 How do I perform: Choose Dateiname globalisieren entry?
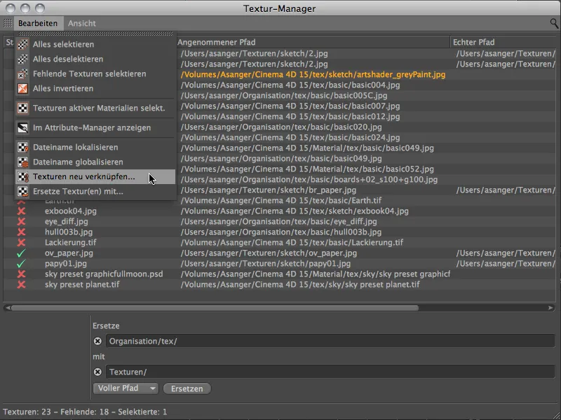pos(95,162)
